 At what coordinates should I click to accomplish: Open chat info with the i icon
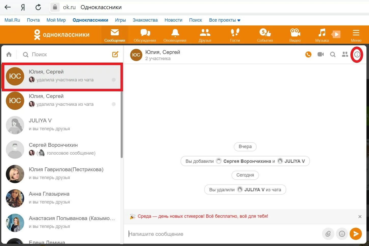(357, 54)
